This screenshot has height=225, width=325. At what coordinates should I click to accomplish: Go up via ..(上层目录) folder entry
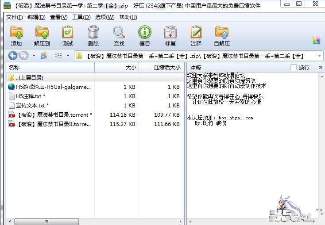(29, 77)
